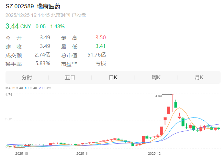Click the stock code SZ 002589
224x163 pixels.
pos(19,7)
